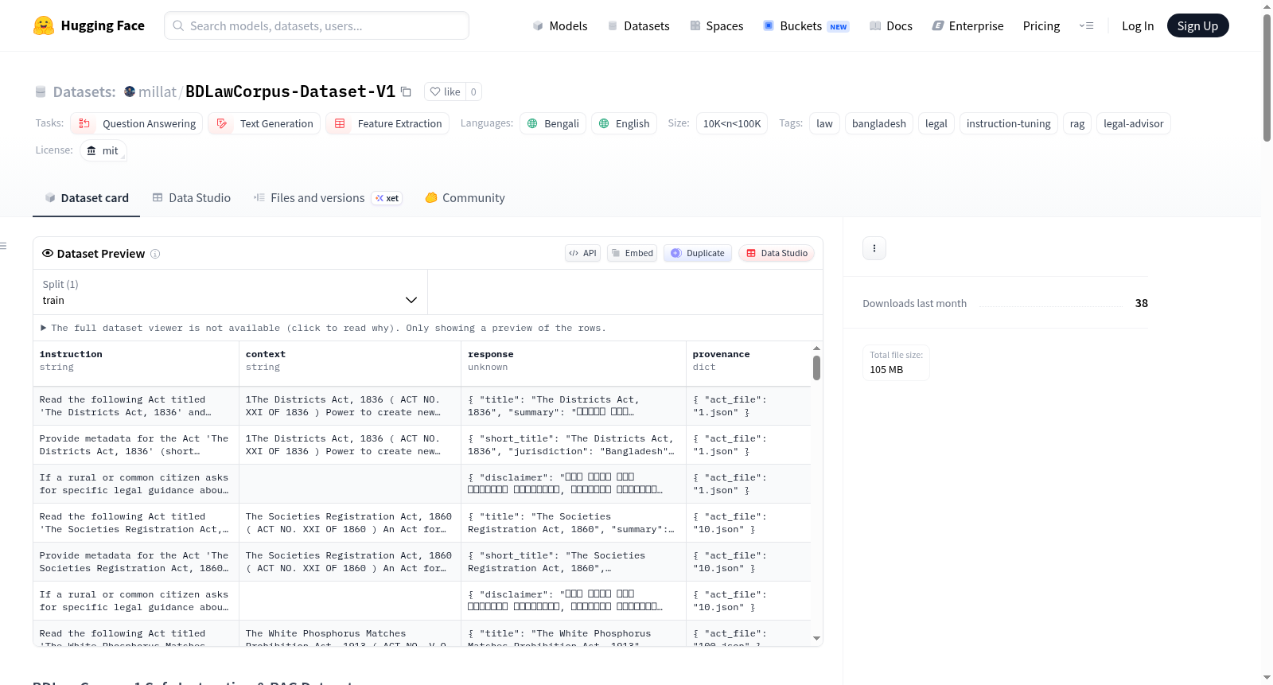Screen dimensions: 1273x685
Task: Click the bangladesh tag
Action: pyautogui.click(x=879, y=123)
